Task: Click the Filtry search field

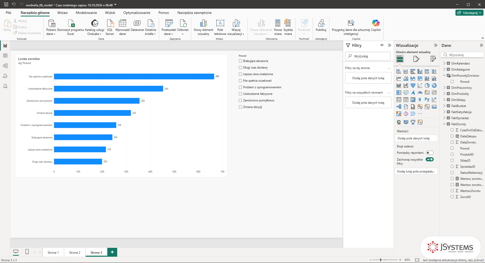Action: click(x=368, y=56)
